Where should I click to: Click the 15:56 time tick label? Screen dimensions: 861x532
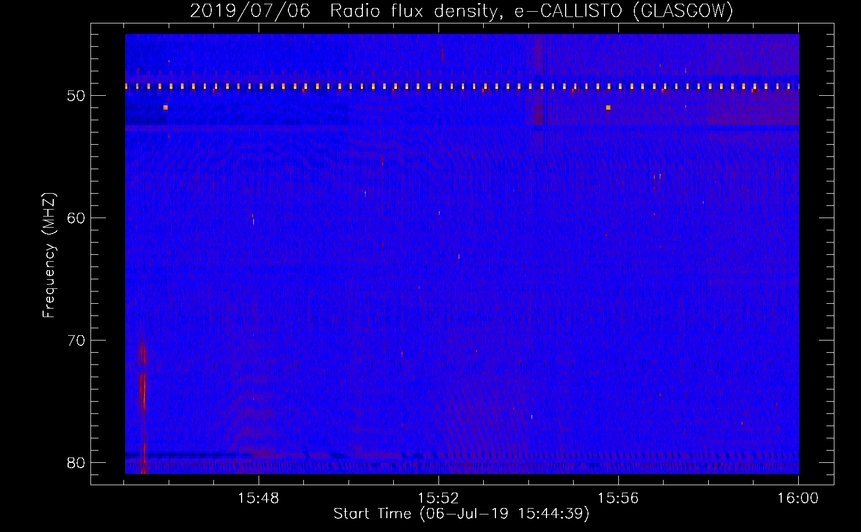coord(618,498)
